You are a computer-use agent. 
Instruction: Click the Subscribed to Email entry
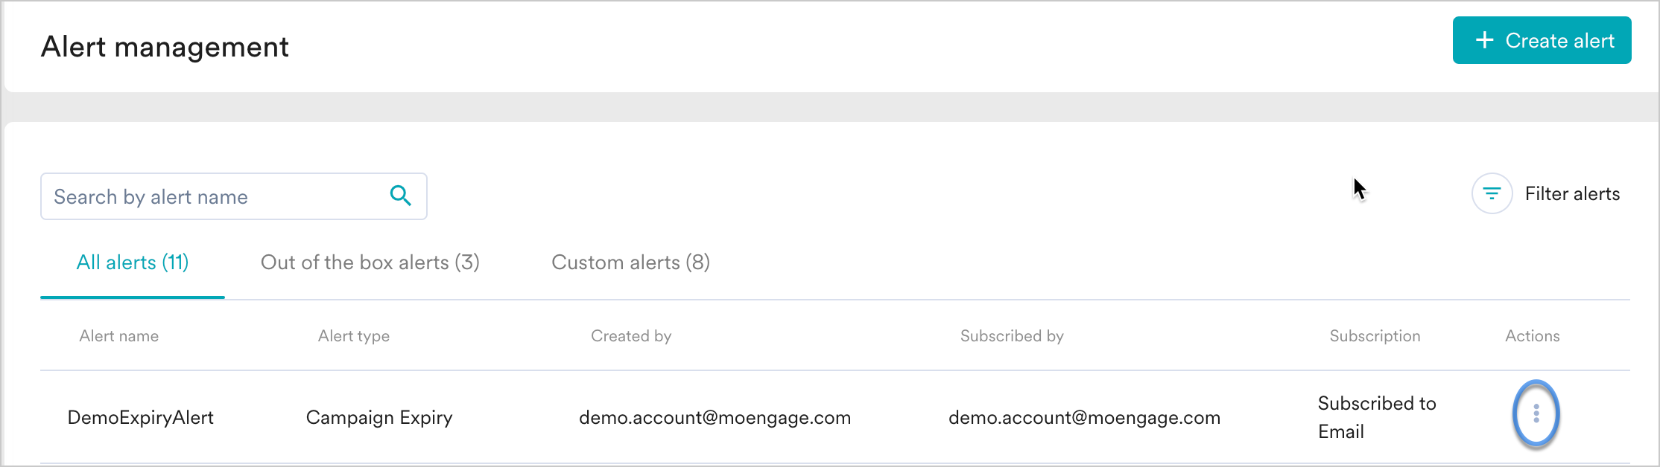pos(1376,416)
